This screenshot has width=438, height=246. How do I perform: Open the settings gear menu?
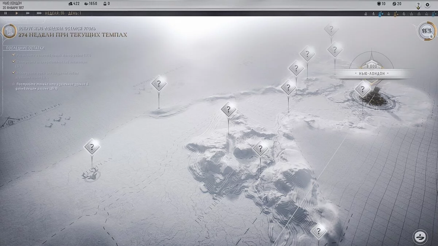tap(427, 5)
